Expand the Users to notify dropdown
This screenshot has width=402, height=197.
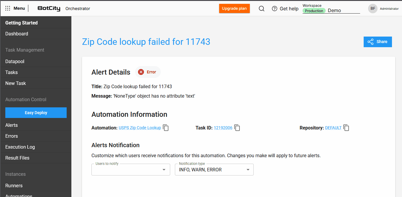tap(164, 170)
